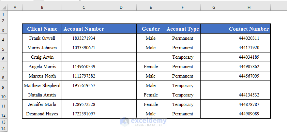Select column C header

point(84,7)
